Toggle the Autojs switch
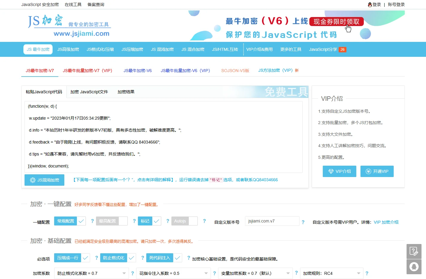This screenshot has height=279, width=426. tap(185, 221)
